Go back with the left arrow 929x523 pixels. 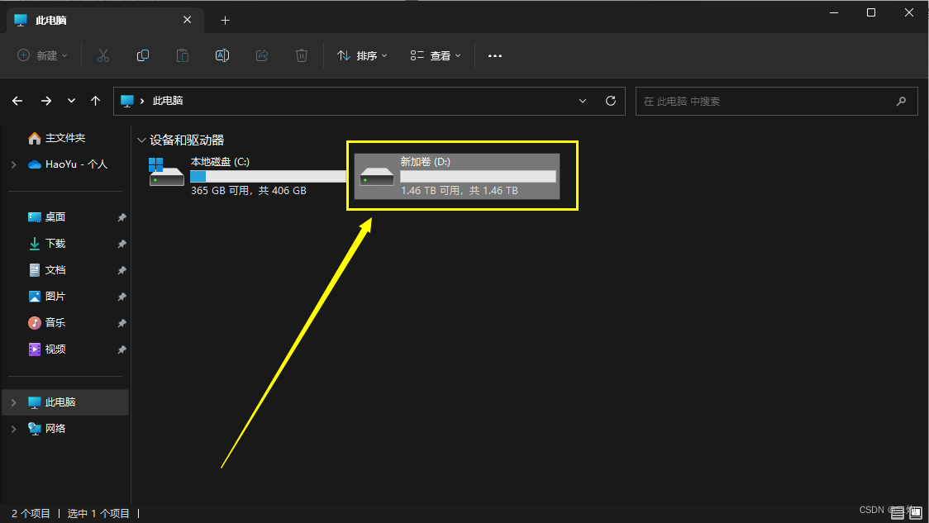17,101
